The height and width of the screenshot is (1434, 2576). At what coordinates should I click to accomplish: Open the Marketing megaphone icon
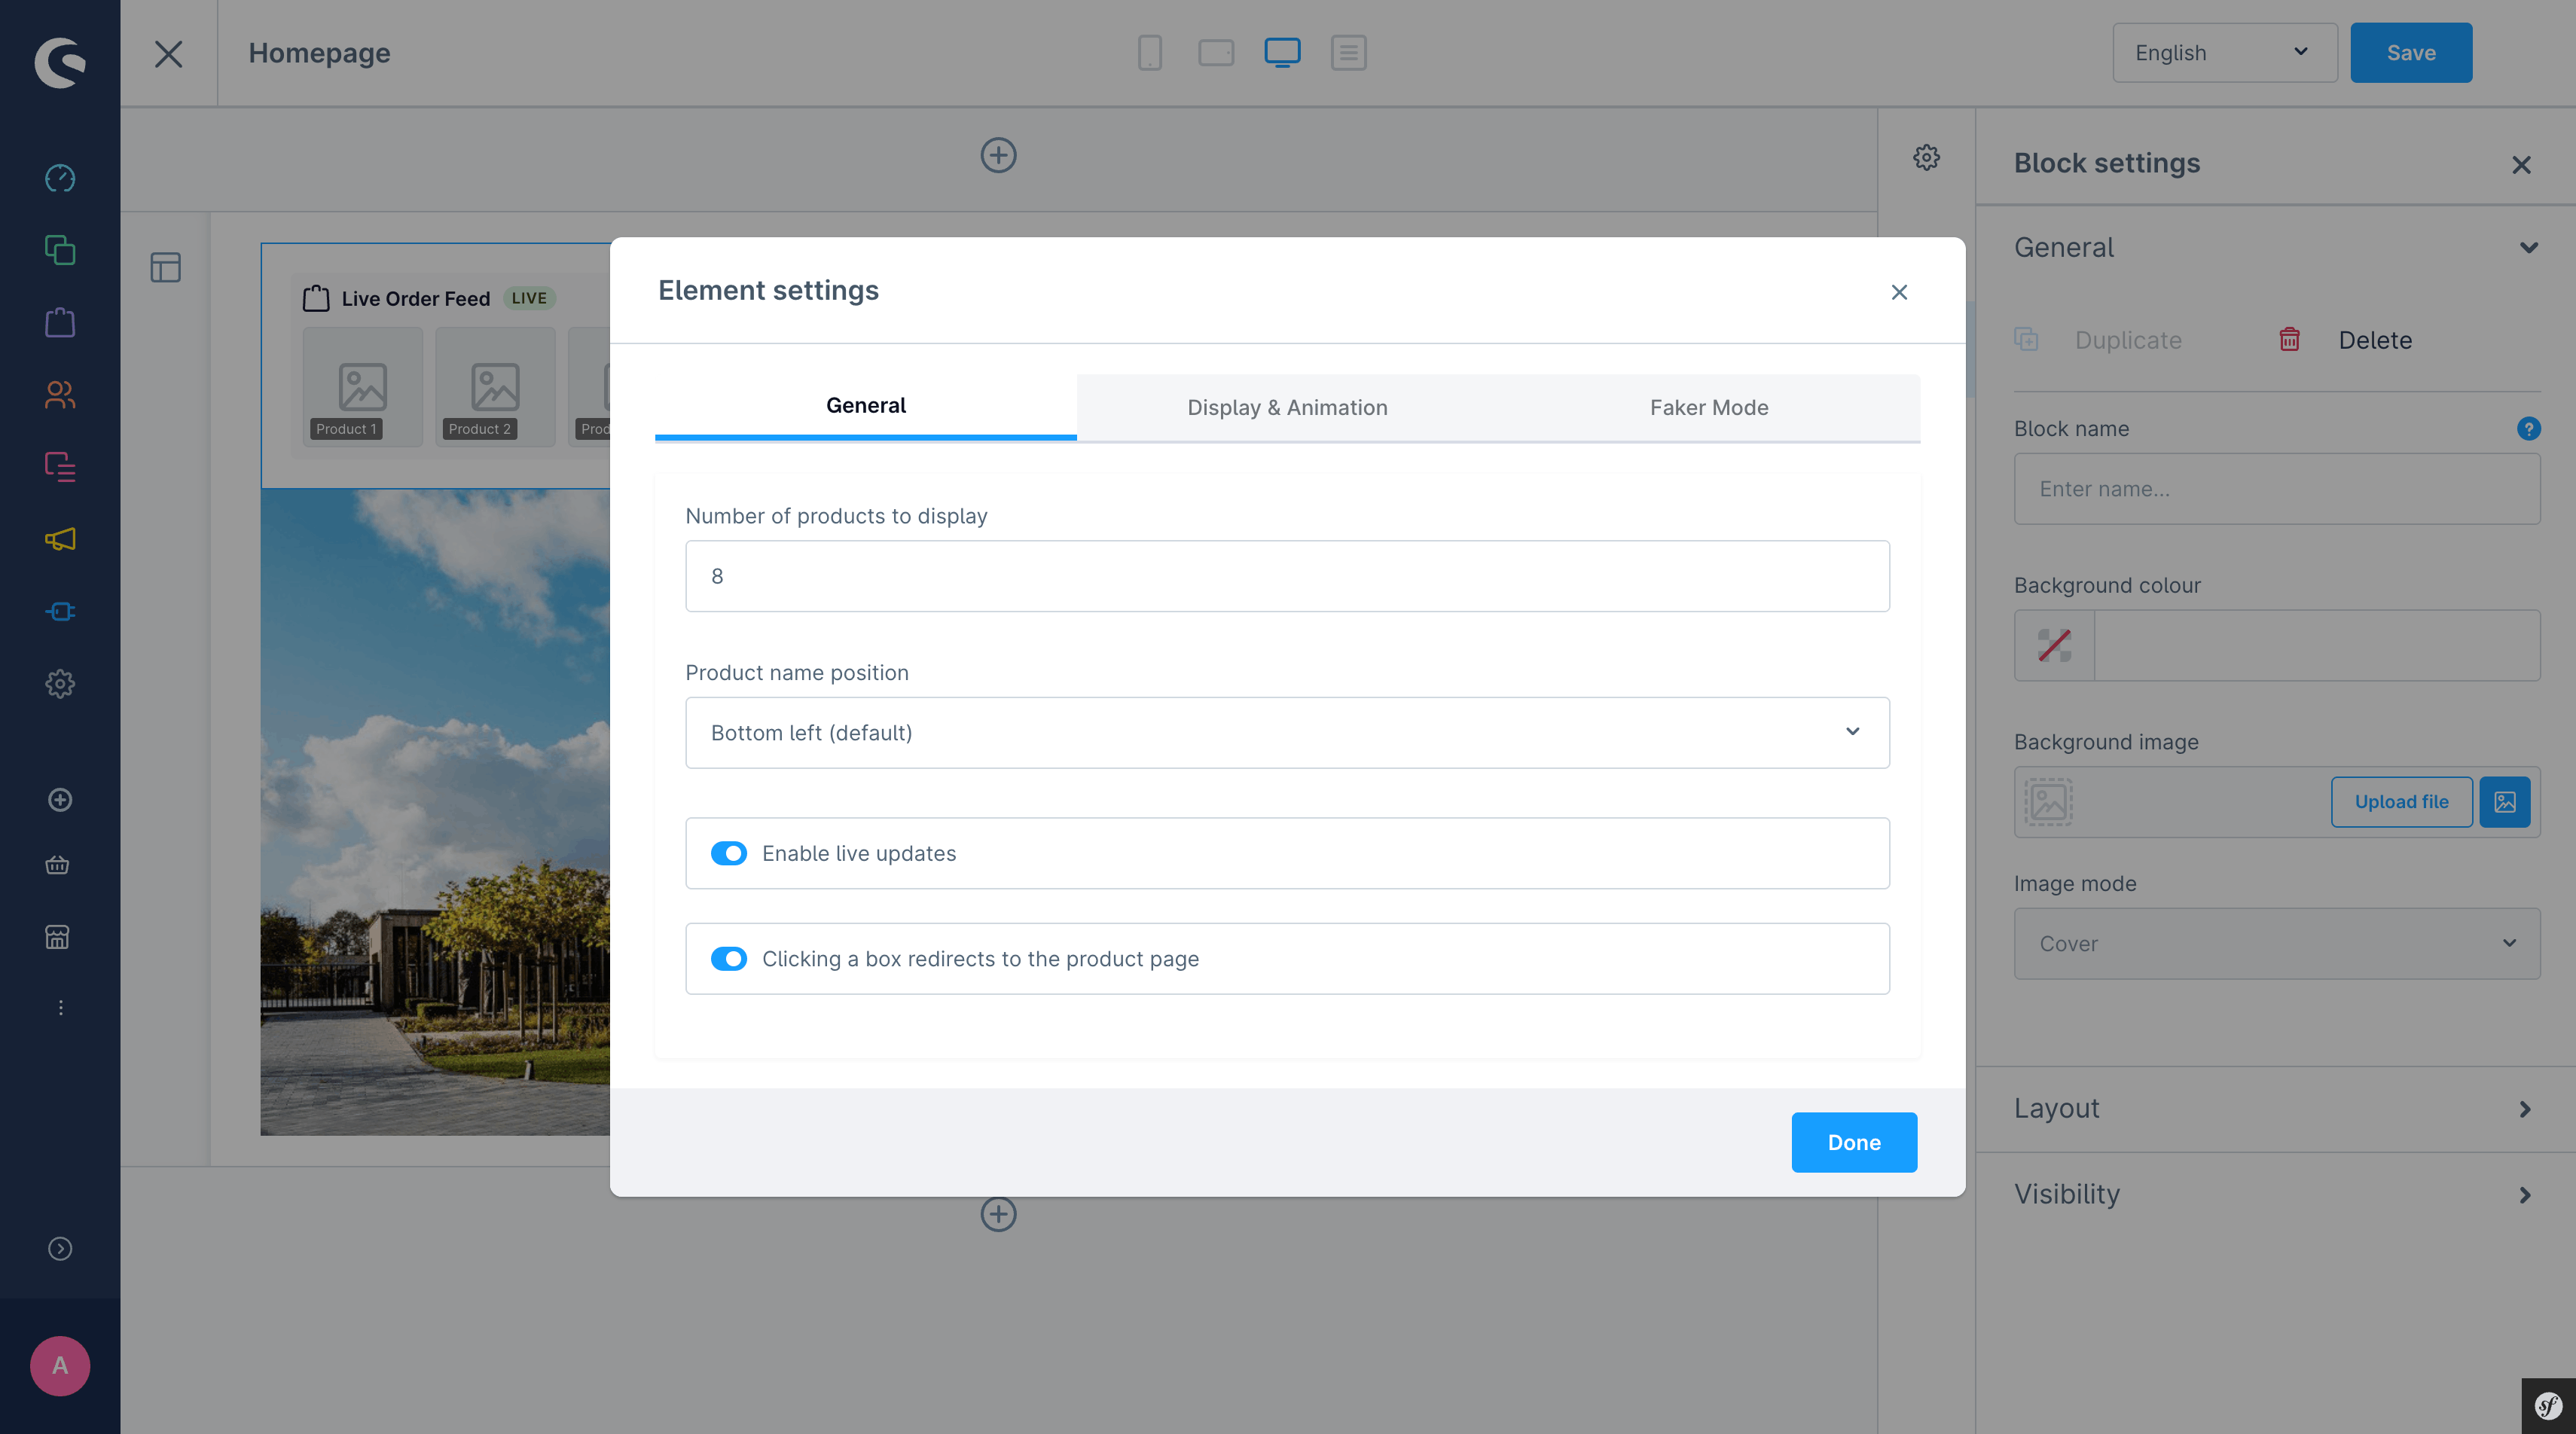tap(60, 540)
